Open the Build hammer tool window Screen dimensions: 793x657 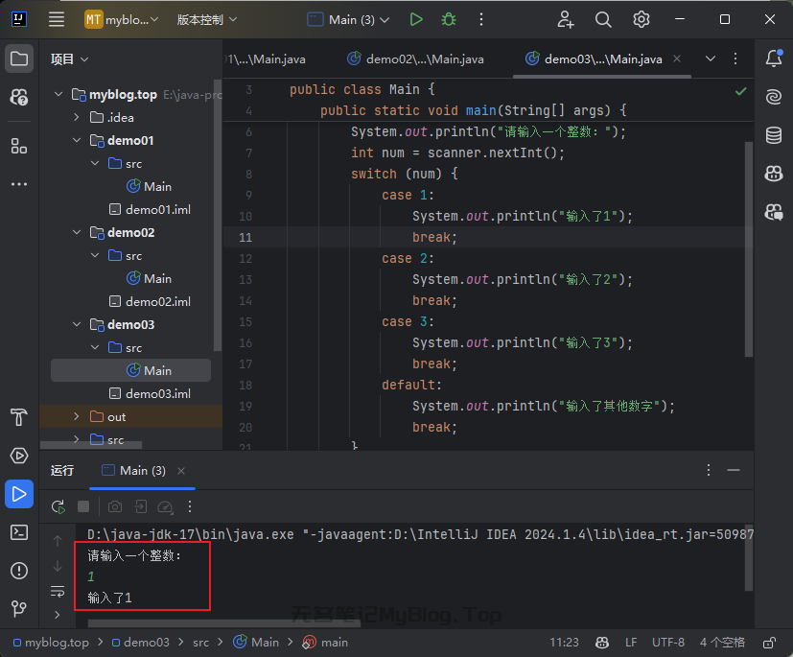19,417
